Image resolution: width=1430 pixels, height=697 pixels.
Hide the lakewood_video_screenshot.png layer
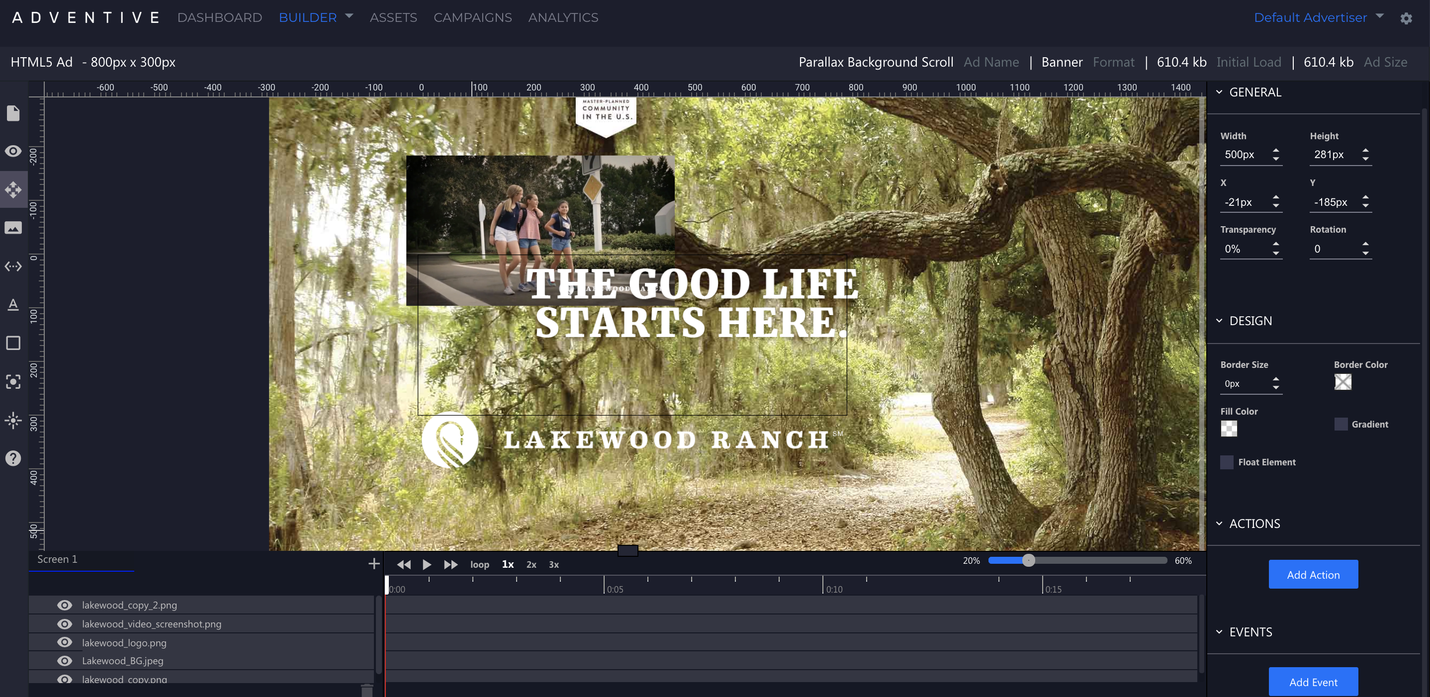coord(65,624)
